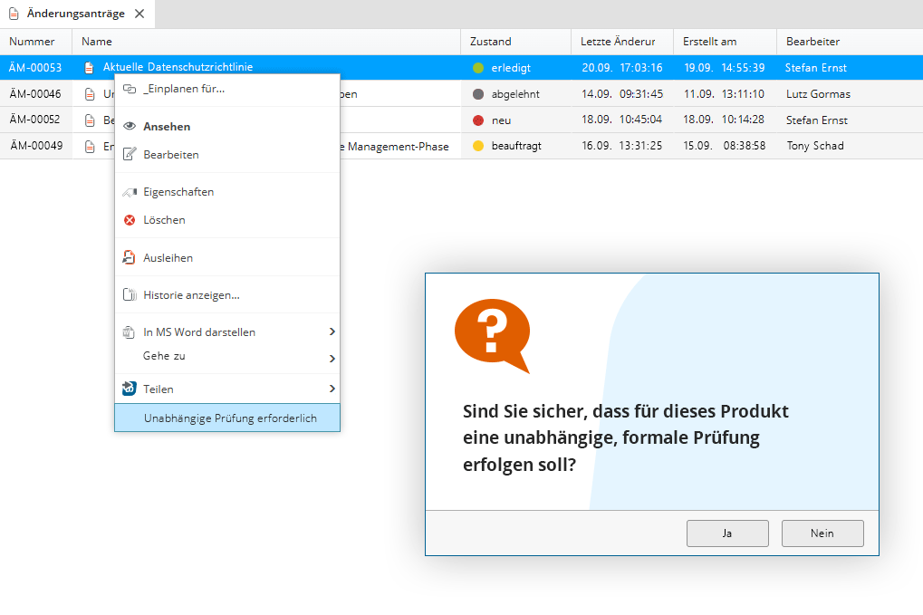Click the Eigenschaften properties icon
Screen dimensions: 923x615
[x=129, y=192]
